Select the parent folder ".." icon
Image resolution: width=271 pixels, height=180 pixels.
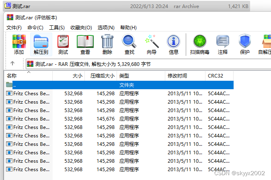point(9,85)
